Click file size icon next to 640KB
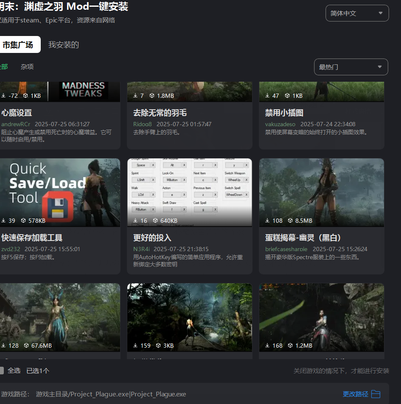Image resolution: width=401 pixels, height=404 pixels. 155,221
